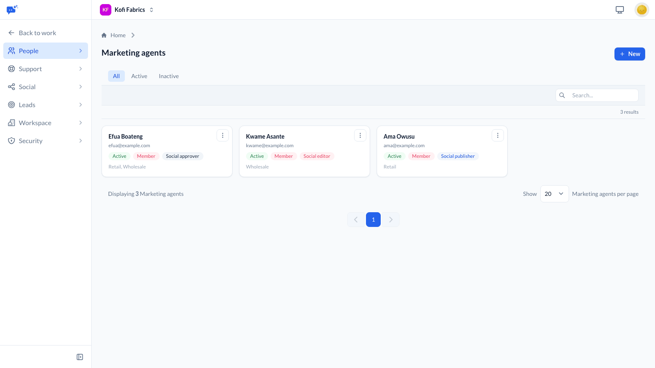Image resolution: width=655 pixels, height=368 pixels.
Task: Click the Social share icon
Action: pos(11,87)
